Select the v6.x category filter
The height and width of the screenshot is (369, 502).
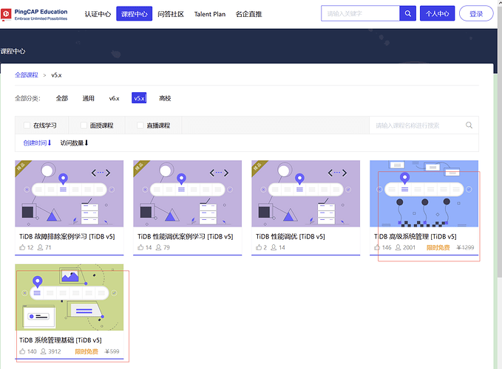(x=114, y=98)
